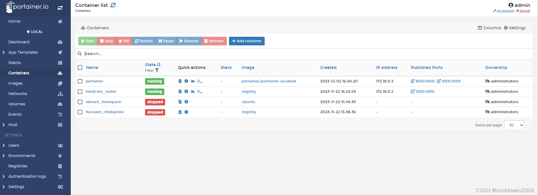Viewport: 538px width, 195px height.
Task: Check the vibrant_thompson container checkbox
Action: pyautogui.click(x=80, y=102)
